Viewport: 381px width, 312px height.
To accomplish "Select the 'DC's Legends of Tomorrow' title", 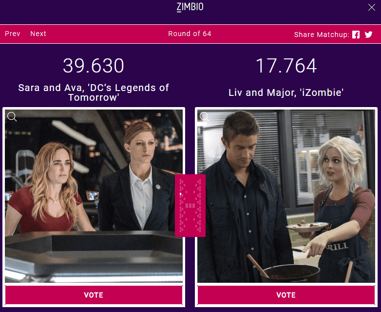I will 94,92.
